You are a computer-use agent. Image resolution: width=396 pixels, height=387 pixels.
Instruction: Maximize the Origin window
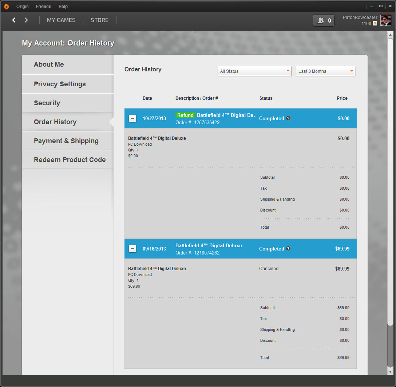[381, 6]
